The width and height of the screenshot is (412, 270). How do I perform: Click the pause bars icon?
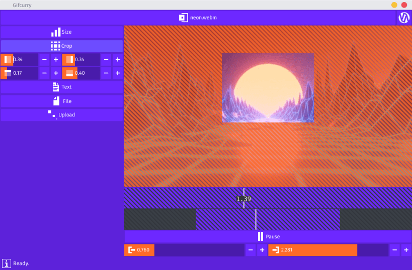[x=261, y=236]
